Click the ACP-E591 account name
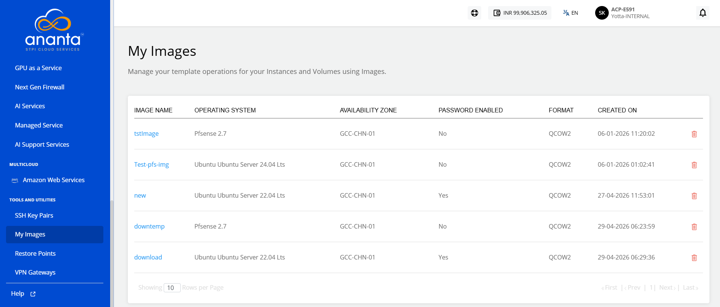The width and height of the screenshot is (720, 307). click(x=623, y=9)
